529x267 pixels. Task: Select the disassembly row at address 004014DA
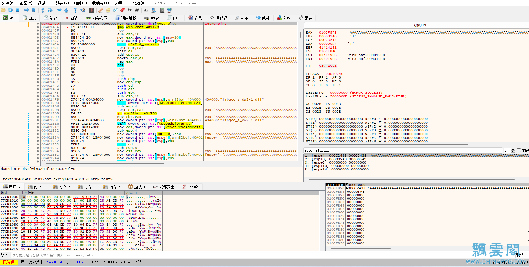(x=169, y=45)
